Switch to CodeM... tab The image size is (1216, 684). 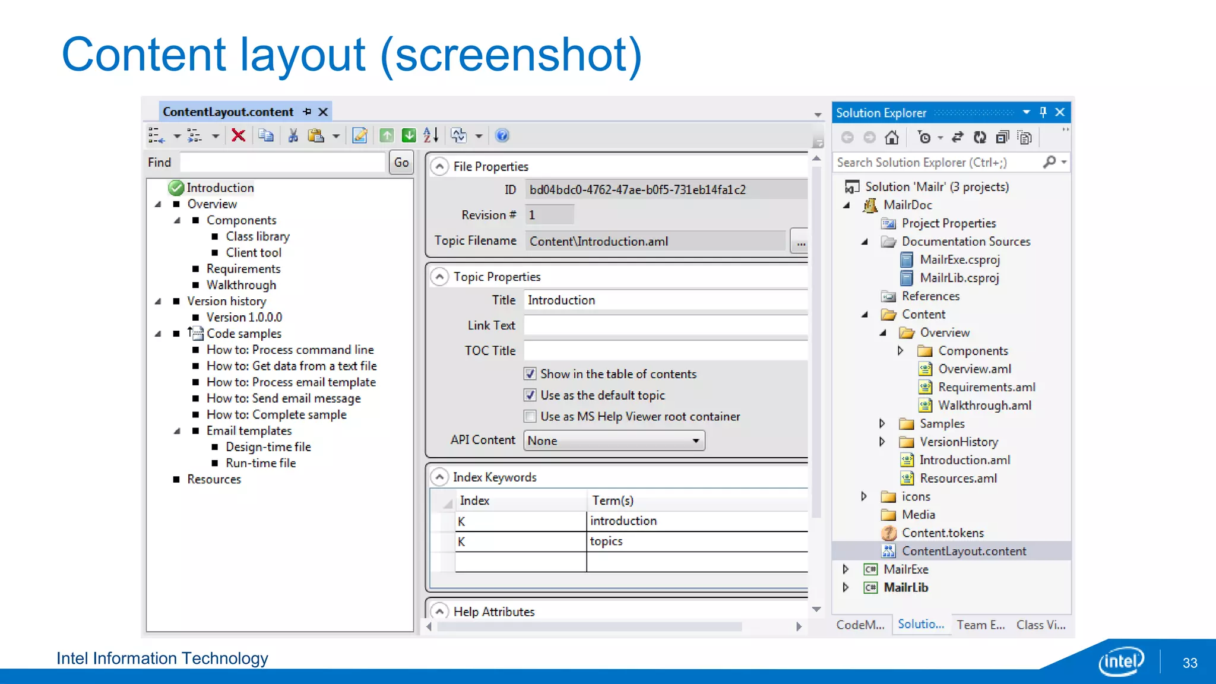860,625
